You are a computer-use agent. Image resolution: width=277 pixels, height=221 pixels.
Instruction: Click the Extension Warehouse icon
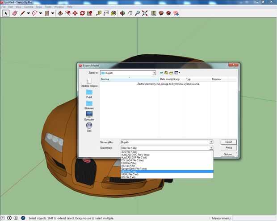point(161,13)
